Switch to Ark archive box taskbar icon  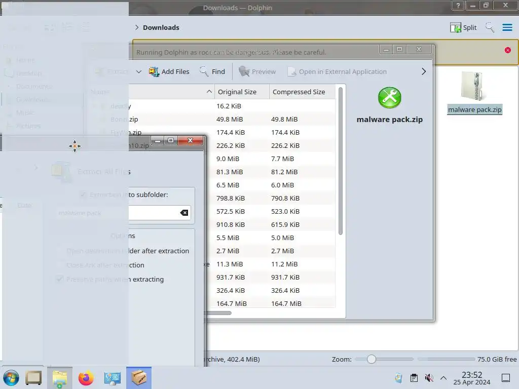139,378
